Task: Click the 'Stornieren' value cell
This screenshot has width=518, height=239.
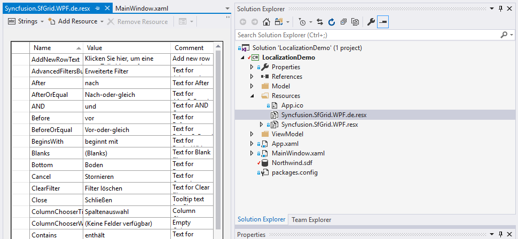Action: [127, 176]
